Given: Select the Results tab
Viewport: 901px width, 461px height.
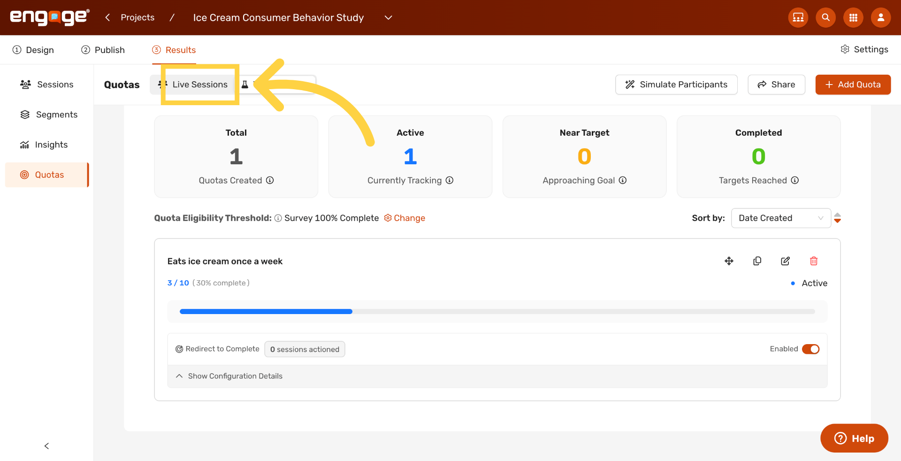Looking at the screenshot, I should pos(174,50).
